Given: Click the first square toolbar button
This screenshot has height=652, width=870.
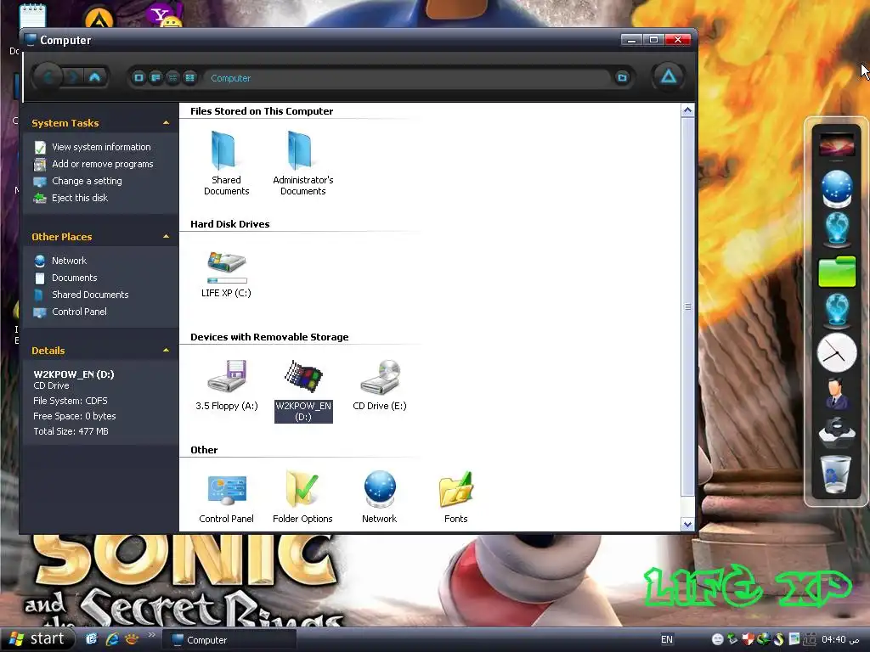Looking at the screenshot, I should click(138, 77).
